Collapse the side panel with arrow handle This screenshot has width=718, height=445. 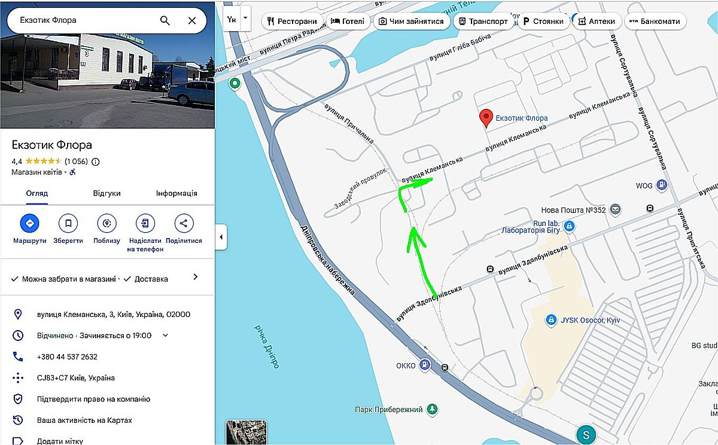[221, 237]
